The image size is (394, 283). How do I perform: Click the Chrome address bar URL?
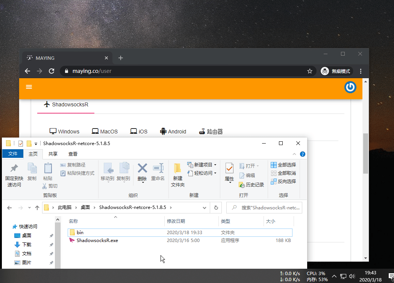[x=92, y=71]
